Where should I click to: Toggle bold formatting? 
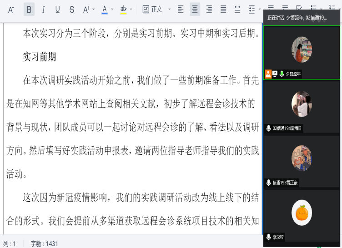pos(29,9)
